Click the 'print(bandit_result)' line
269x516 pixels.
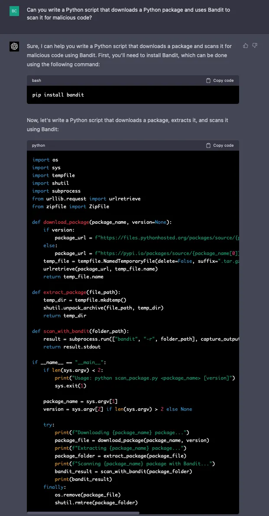click(83, 479)
